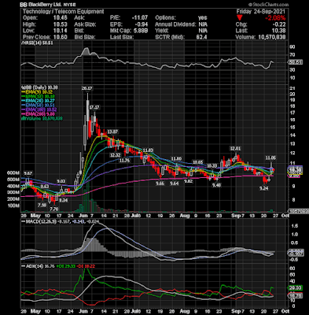309x315 pixels.
Task: Click the 20.17 peak price annotation
Action: point(86,88)
